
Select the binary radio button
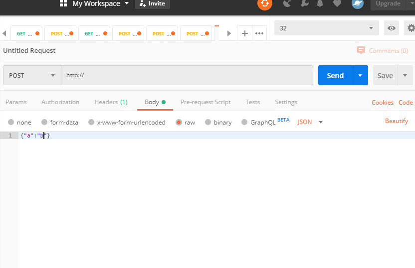208,122
